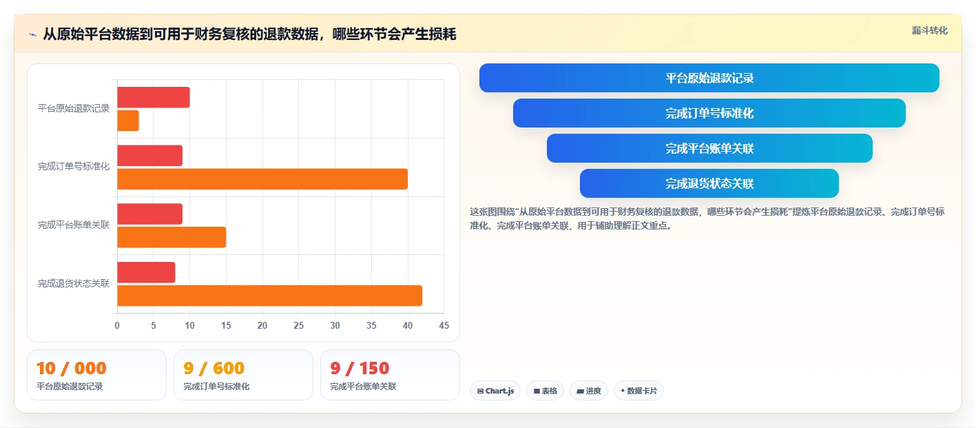Click the 完成退货状态关联 chart axis label

click(x=74, y=284)
